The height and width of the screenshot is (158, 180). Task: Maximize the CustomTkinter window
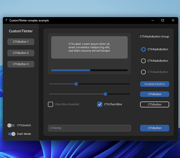tap(163, 20)
